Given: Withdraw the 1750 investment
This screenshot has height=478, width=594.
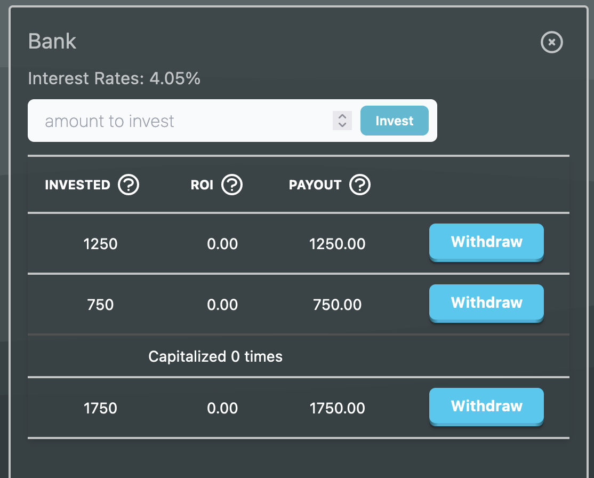Looking at the screenshot, I should coord(486,407).
